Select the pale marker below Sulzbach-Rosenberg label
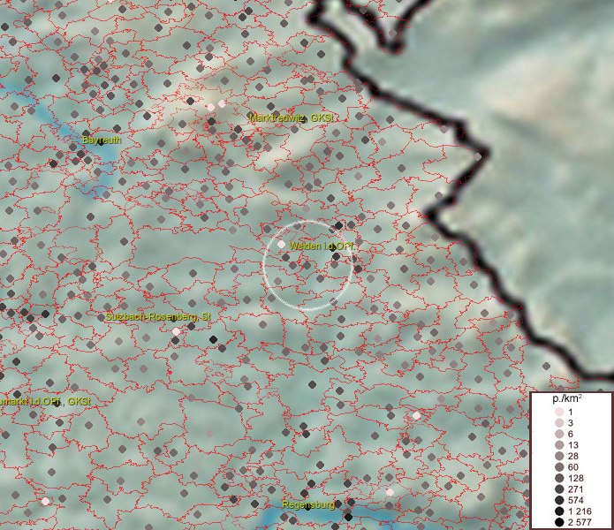Image resolution: width=614 pixels, height=530 pixels. [x=176, y=331]
